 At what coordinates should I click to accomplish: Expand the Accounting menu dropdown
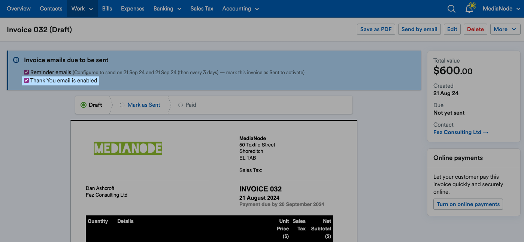pos(240,9)
